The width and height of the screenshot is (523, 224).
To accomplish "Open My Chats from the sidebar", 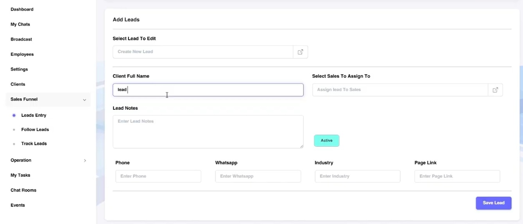I will pos(20,24).
